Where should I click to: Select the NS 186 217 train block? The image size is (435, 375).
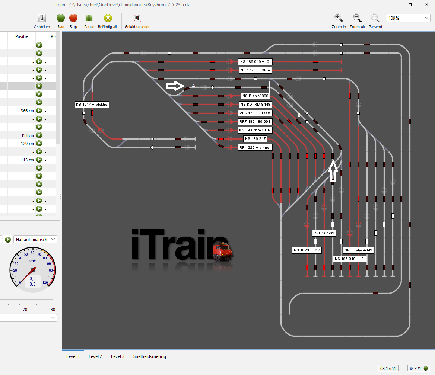[255, 139]
